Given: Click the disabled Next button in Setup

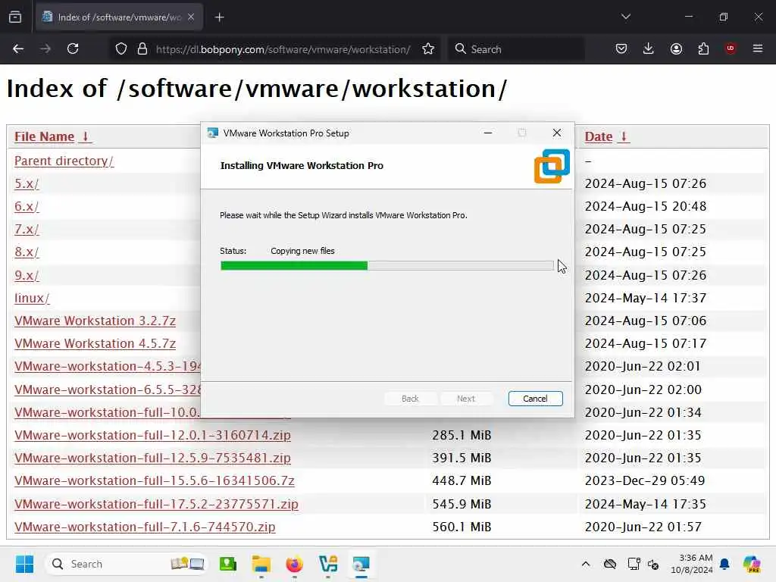Looking at the screenshot, I should click(x=466, y=399).
